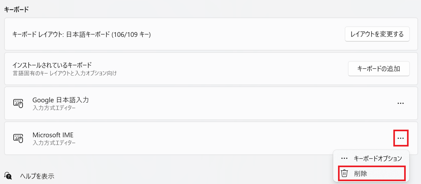The image size is (421, 184).
Task: Select the Microsoft IME keyboard name
Action: tap(53, 135)
